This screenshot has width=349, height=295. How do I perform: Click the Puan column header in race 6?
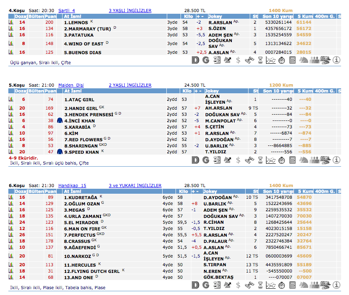pos(50,191)
